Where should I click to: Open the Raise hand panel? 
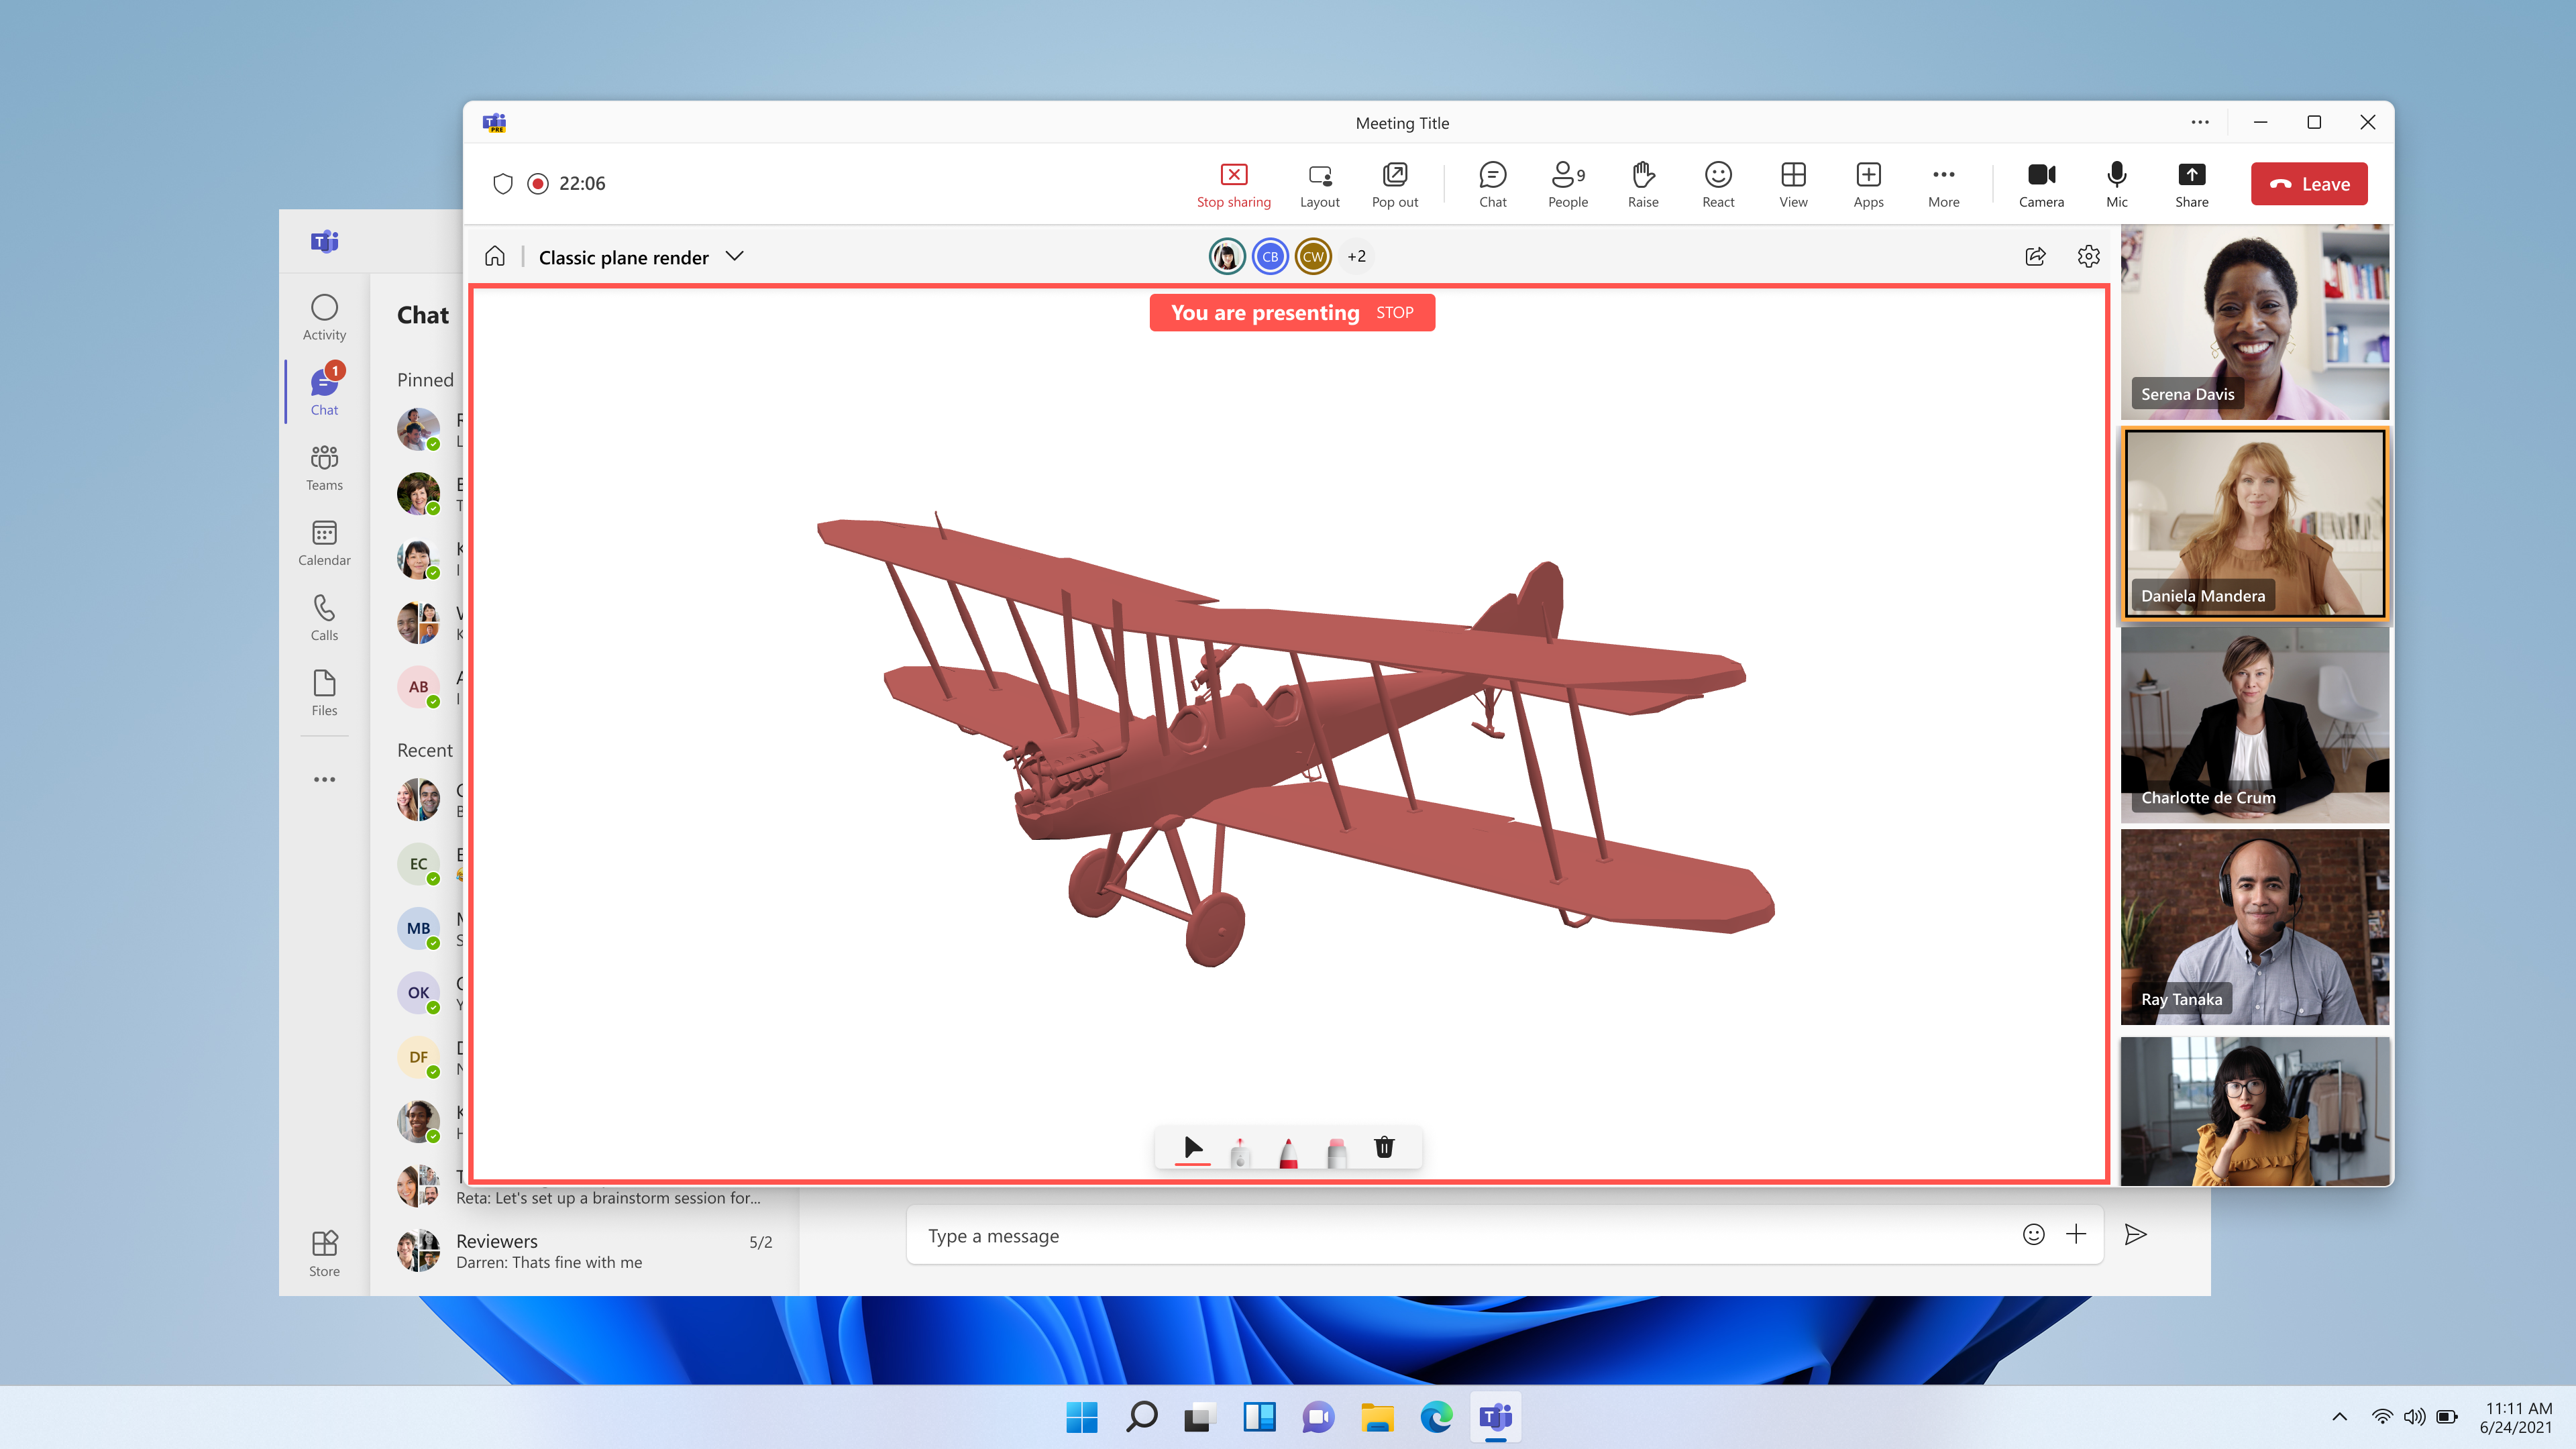point(1640,182)
